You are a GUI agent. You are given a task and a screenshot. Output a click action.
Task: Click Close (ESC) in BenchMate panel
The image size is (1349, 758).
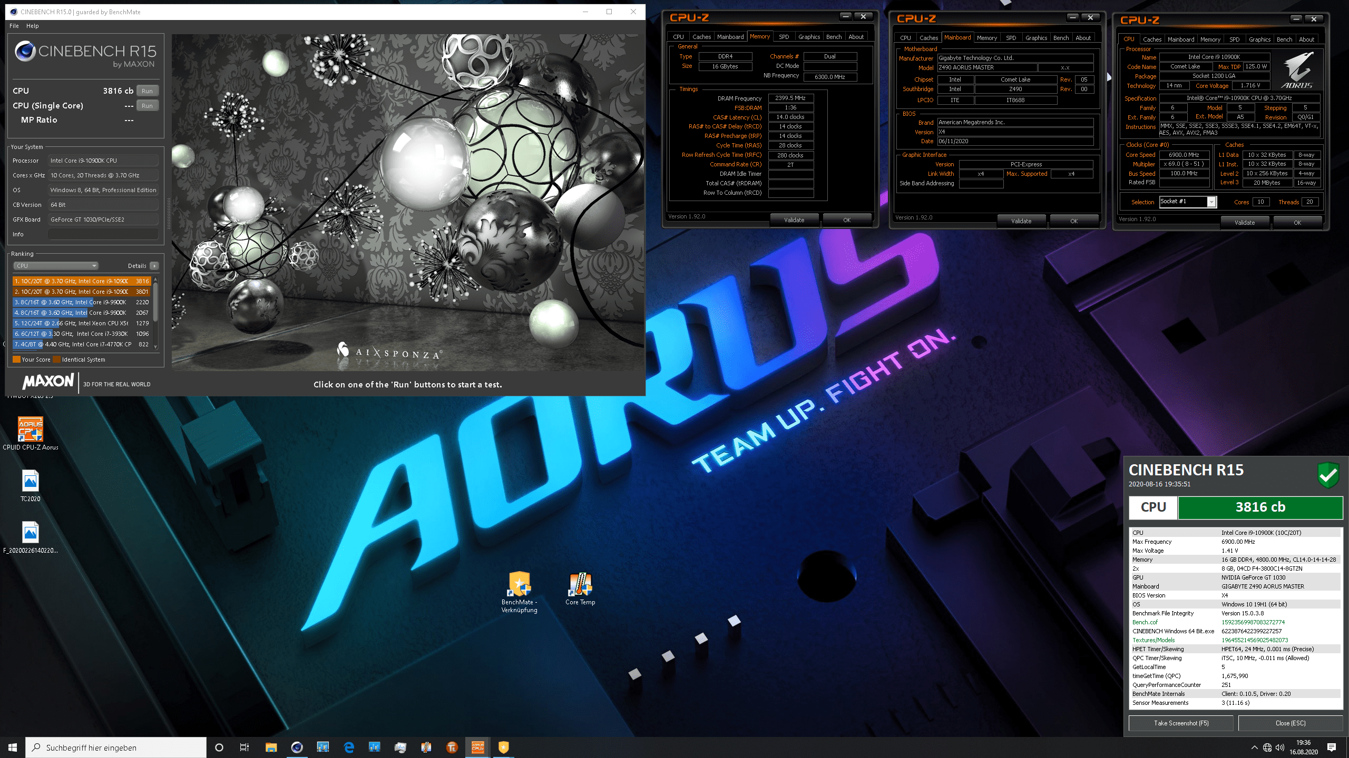click(x=1291, y=723)
